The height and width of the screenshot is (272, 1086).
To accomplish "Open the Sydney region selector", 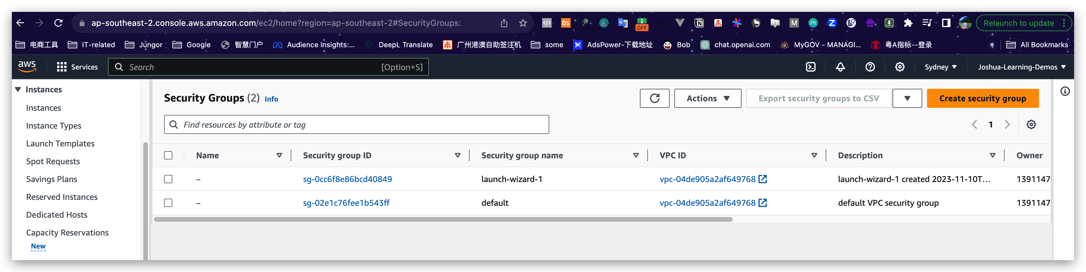I will [939, 67].
